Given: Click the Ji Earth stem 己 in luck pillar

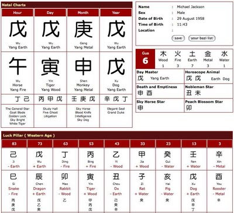Looking at the screenshot, I should pos(13,155).
